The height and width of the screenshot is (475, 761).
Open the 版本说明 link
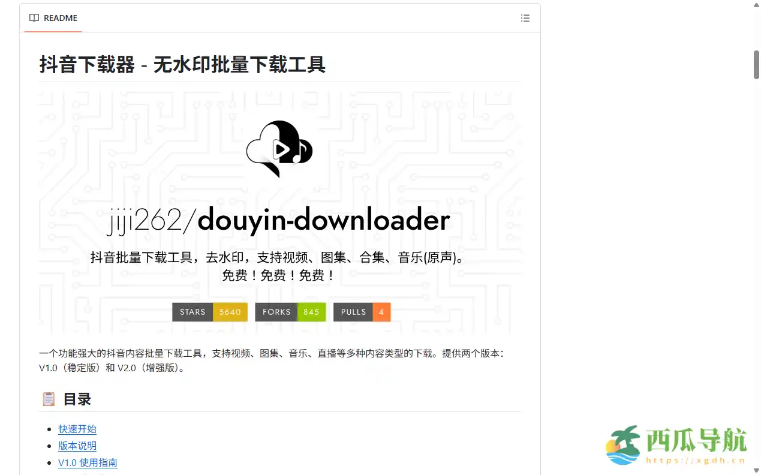[77, 446]
